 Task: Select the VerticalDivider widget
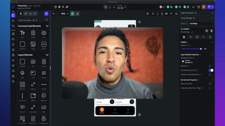pyautogui.click(x=22, y=97)
